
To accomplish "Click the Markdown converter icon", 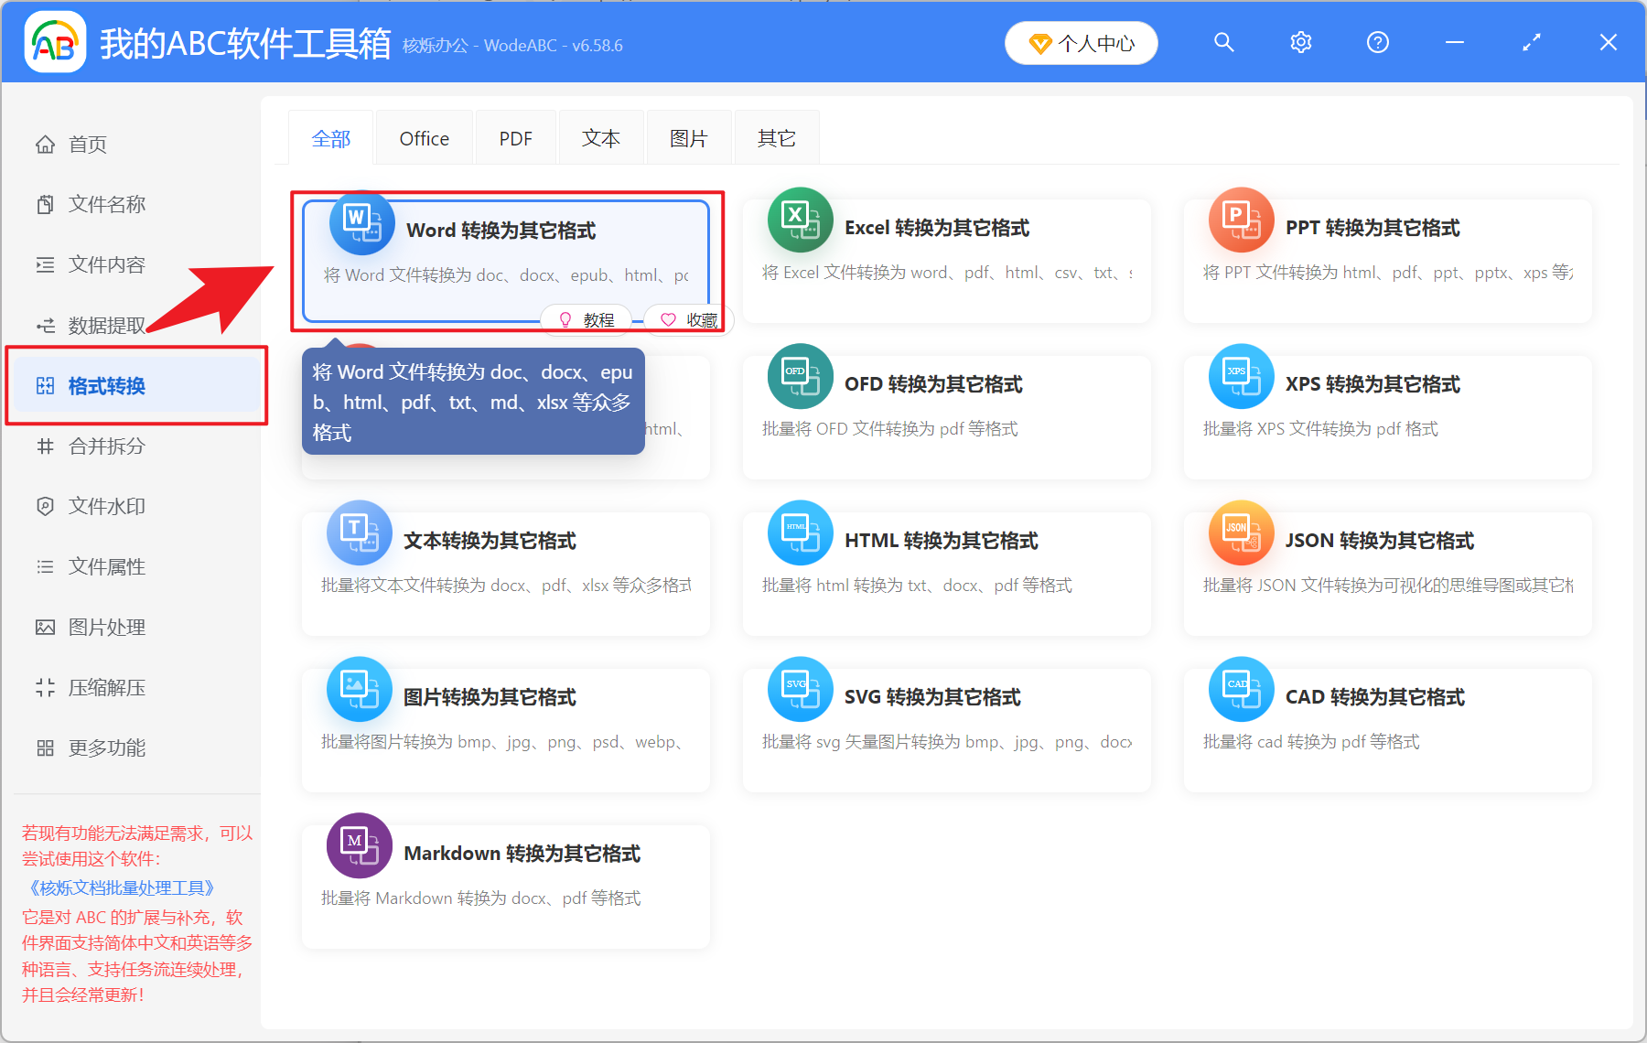I will 359,845.
